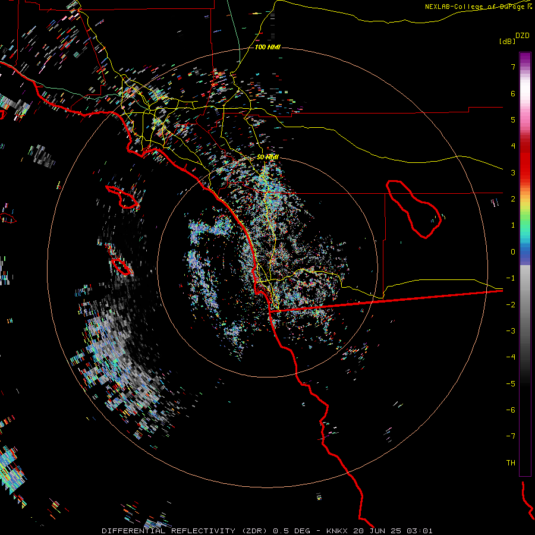
Task: Click the 5 value on color scale
Action: point(513,119)
